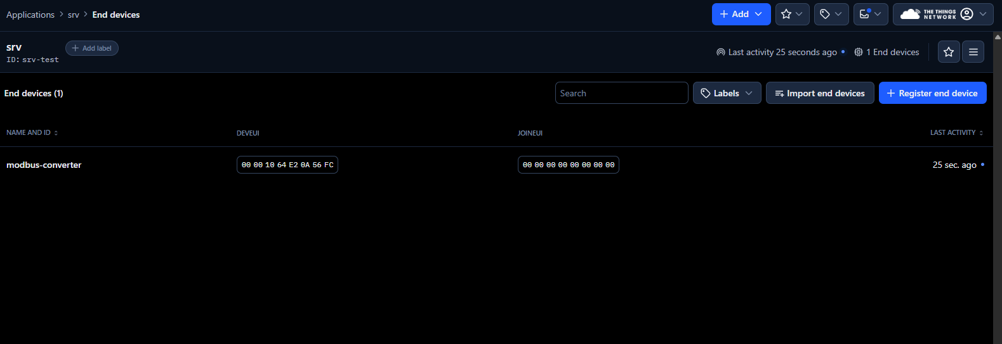The height and width of the screenshot is (344, 1002).
Task: Open the bookmarks star dropdown
Action: [792, 14]
